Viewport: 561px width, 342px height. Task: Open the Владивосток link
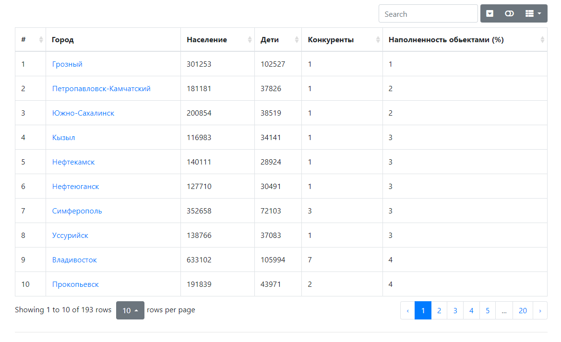tap(74, 260)
